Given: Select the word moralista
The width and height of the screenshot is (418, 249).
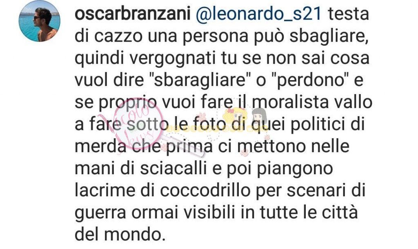Looking at the screenshot, I should (290, 102).
